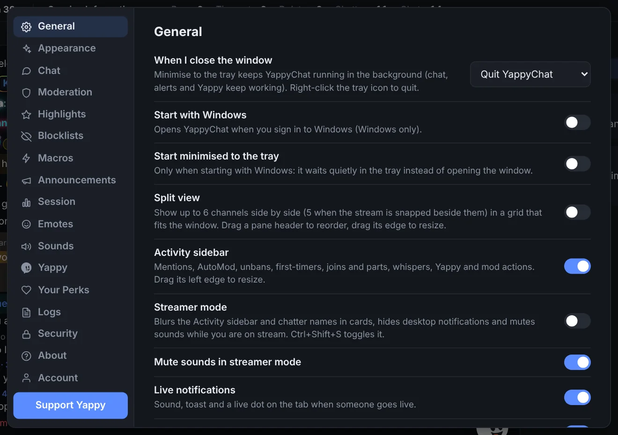Screen dimensions: 618x435
Task: Click the star icon for Highlights
Action: click(27, 115)
